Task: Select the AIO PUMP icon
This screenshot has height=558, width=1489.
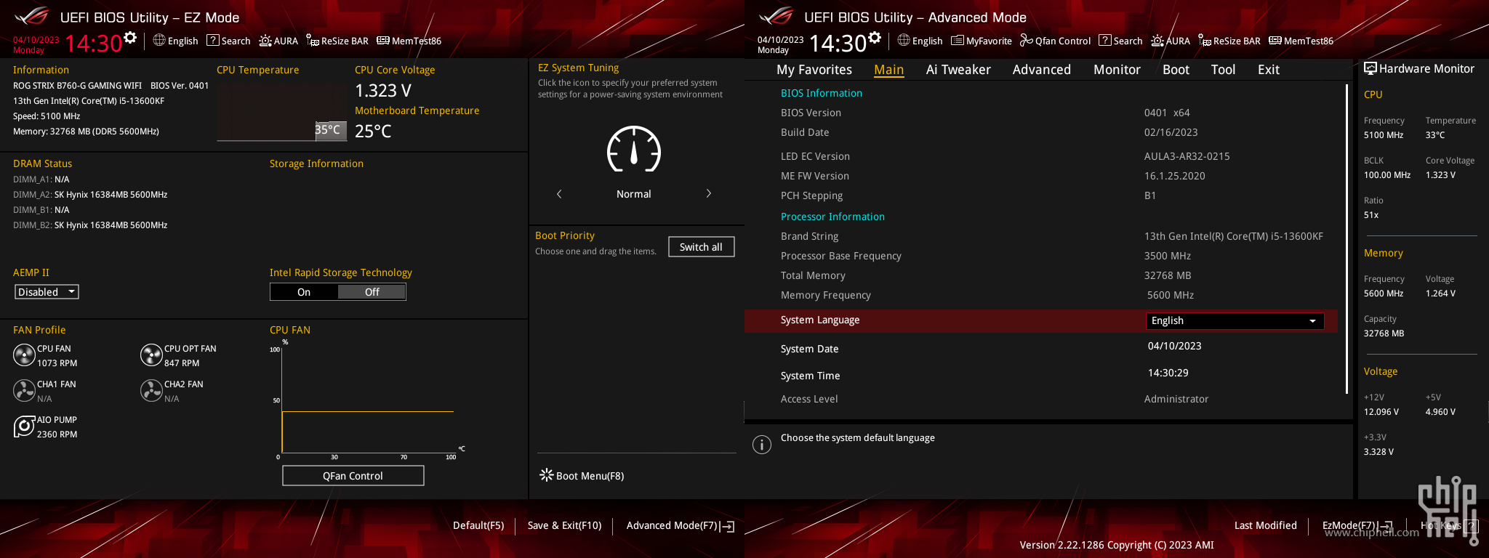Action: click(x=24, y=426)
